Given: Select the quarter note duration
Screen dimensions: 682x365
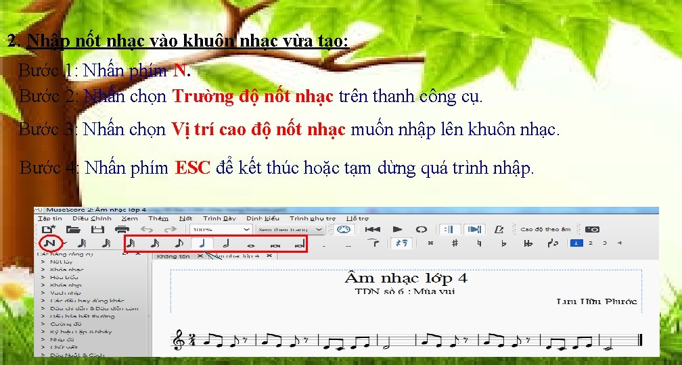Looking at the screenshot, I should click(202, 243).
